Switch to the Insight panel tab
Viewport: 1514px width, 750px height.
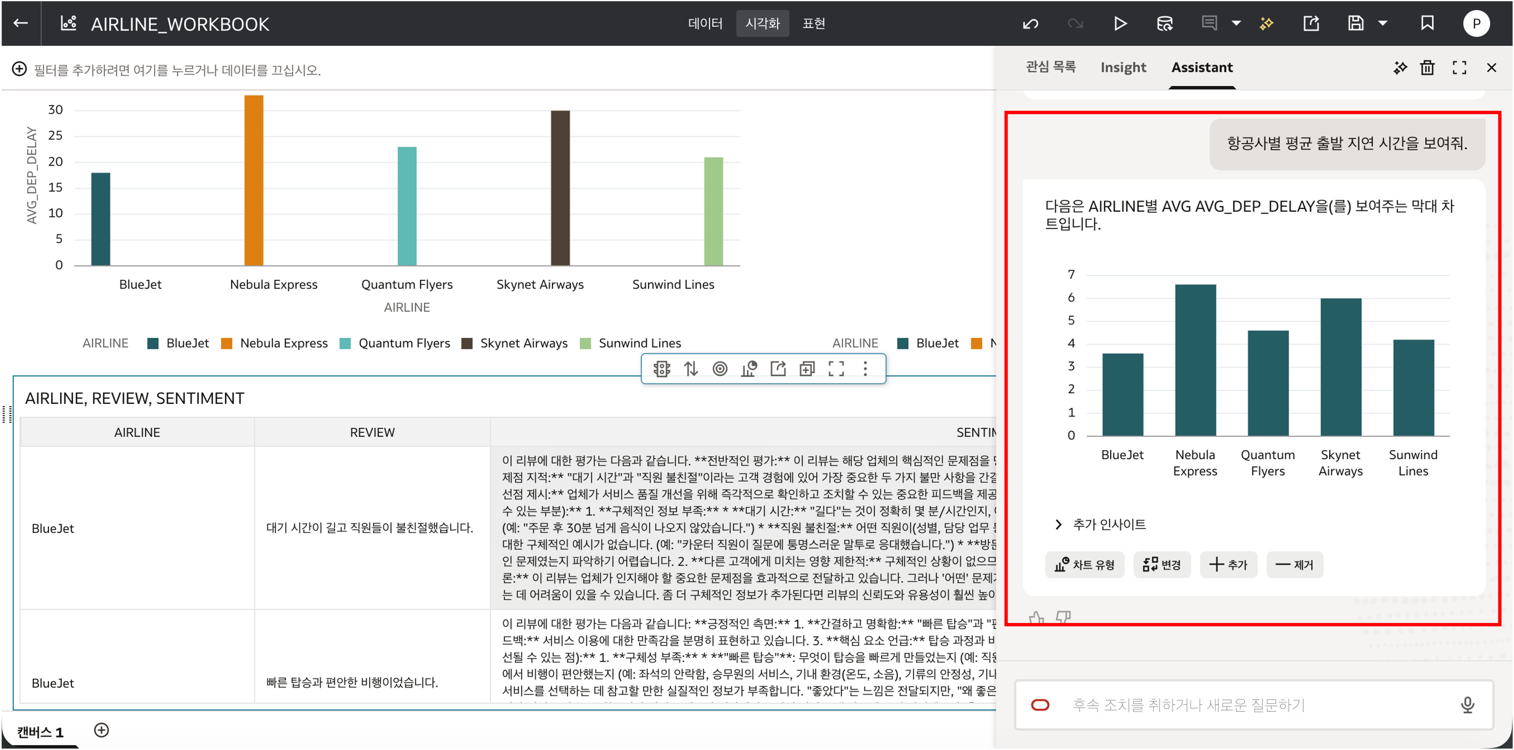[1123, 67]
